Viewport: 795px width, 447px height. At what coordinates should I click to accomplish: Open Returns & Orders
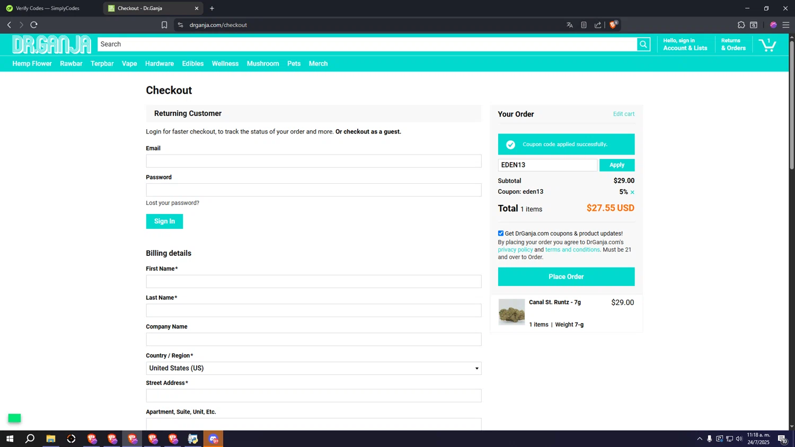coord(734,44)
